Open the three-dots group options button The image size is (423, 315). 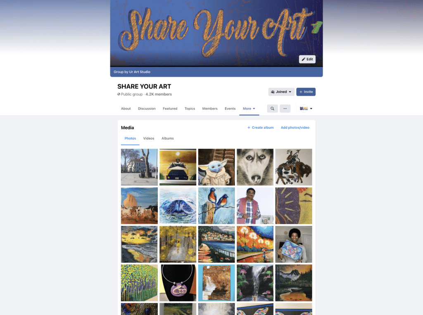[x=285, y=109]
